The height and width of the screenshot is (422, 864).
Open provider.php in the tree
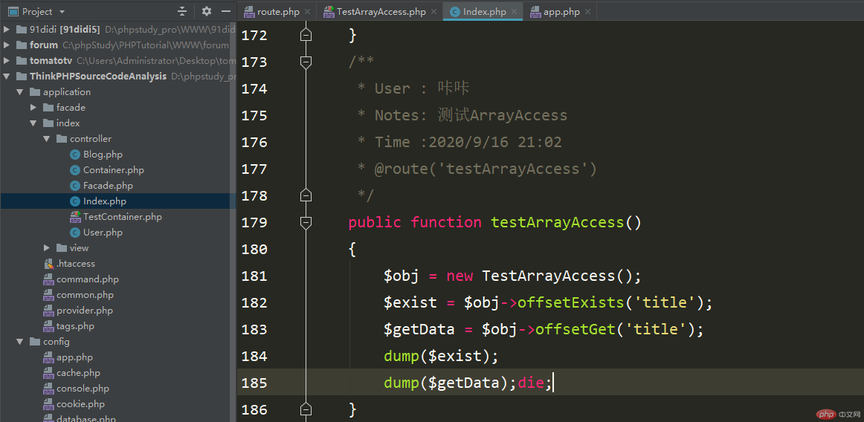[84, 311]
